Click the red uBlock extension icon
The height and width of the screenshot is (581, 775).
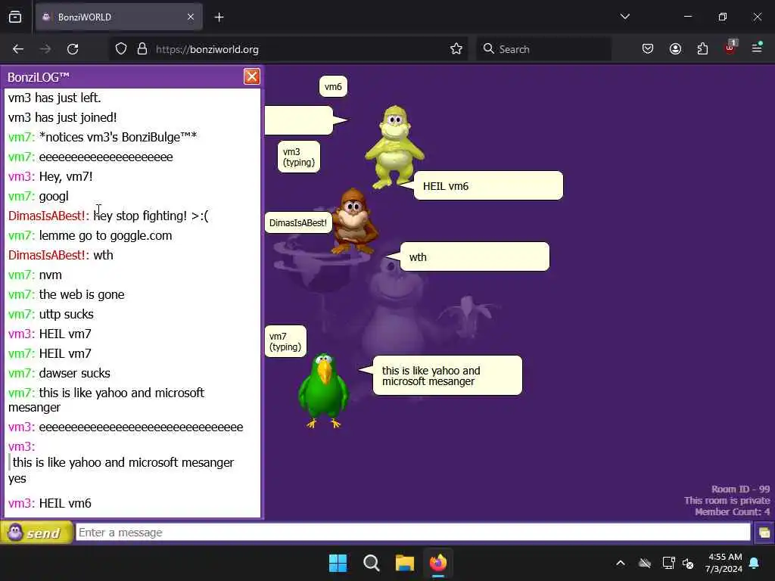pyautogui.click(x=730, y=48)
